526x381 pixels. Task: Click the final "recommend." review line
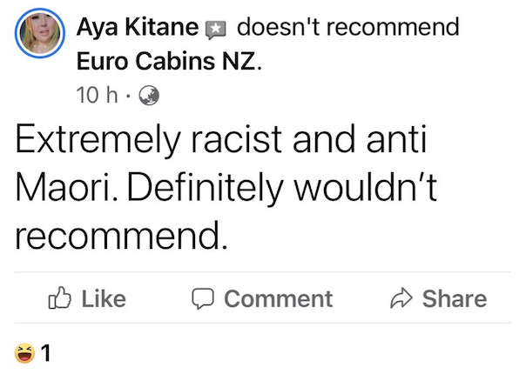(120, 234)
